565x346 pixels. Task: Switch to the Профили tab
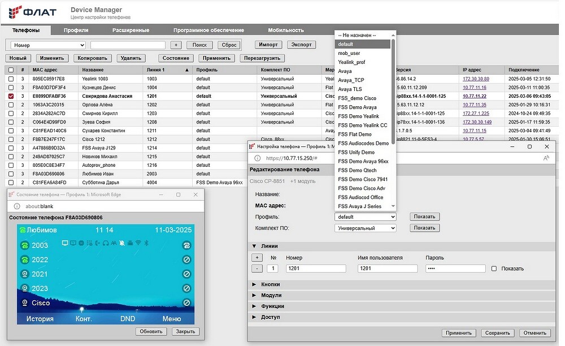coord(76,31)
